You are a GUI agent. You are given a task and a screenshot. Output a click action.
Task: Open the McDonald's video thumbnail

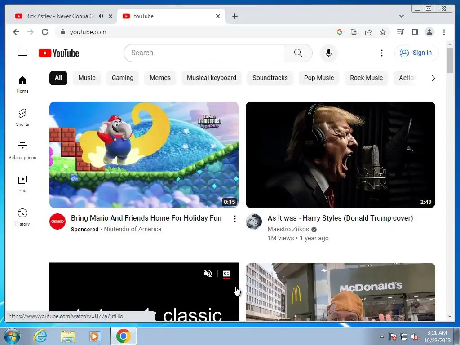click(341, 292)
